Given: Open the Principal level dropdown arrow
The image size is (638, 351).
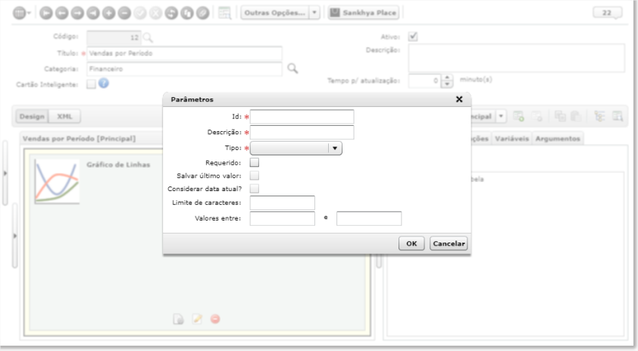Looking at the screenshot, I should tap(501, 117).
